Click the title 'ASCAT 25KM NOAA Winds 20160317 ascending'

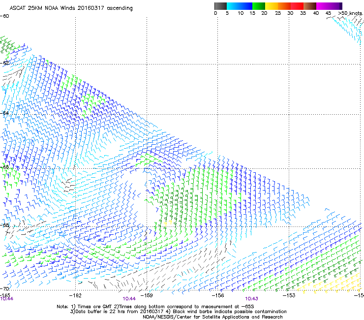[x=71, y=8]
